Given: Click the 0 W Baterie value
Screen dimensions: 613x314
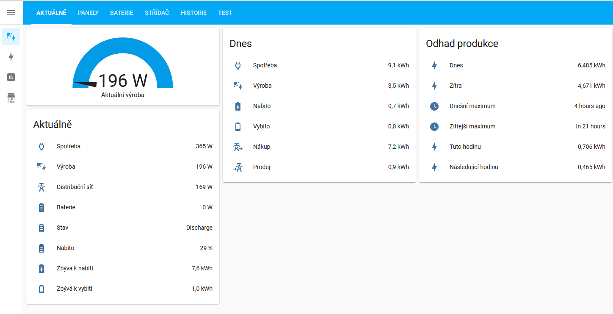Looking at the screenshot, I should pyautogui.click(x=207, y=208).
